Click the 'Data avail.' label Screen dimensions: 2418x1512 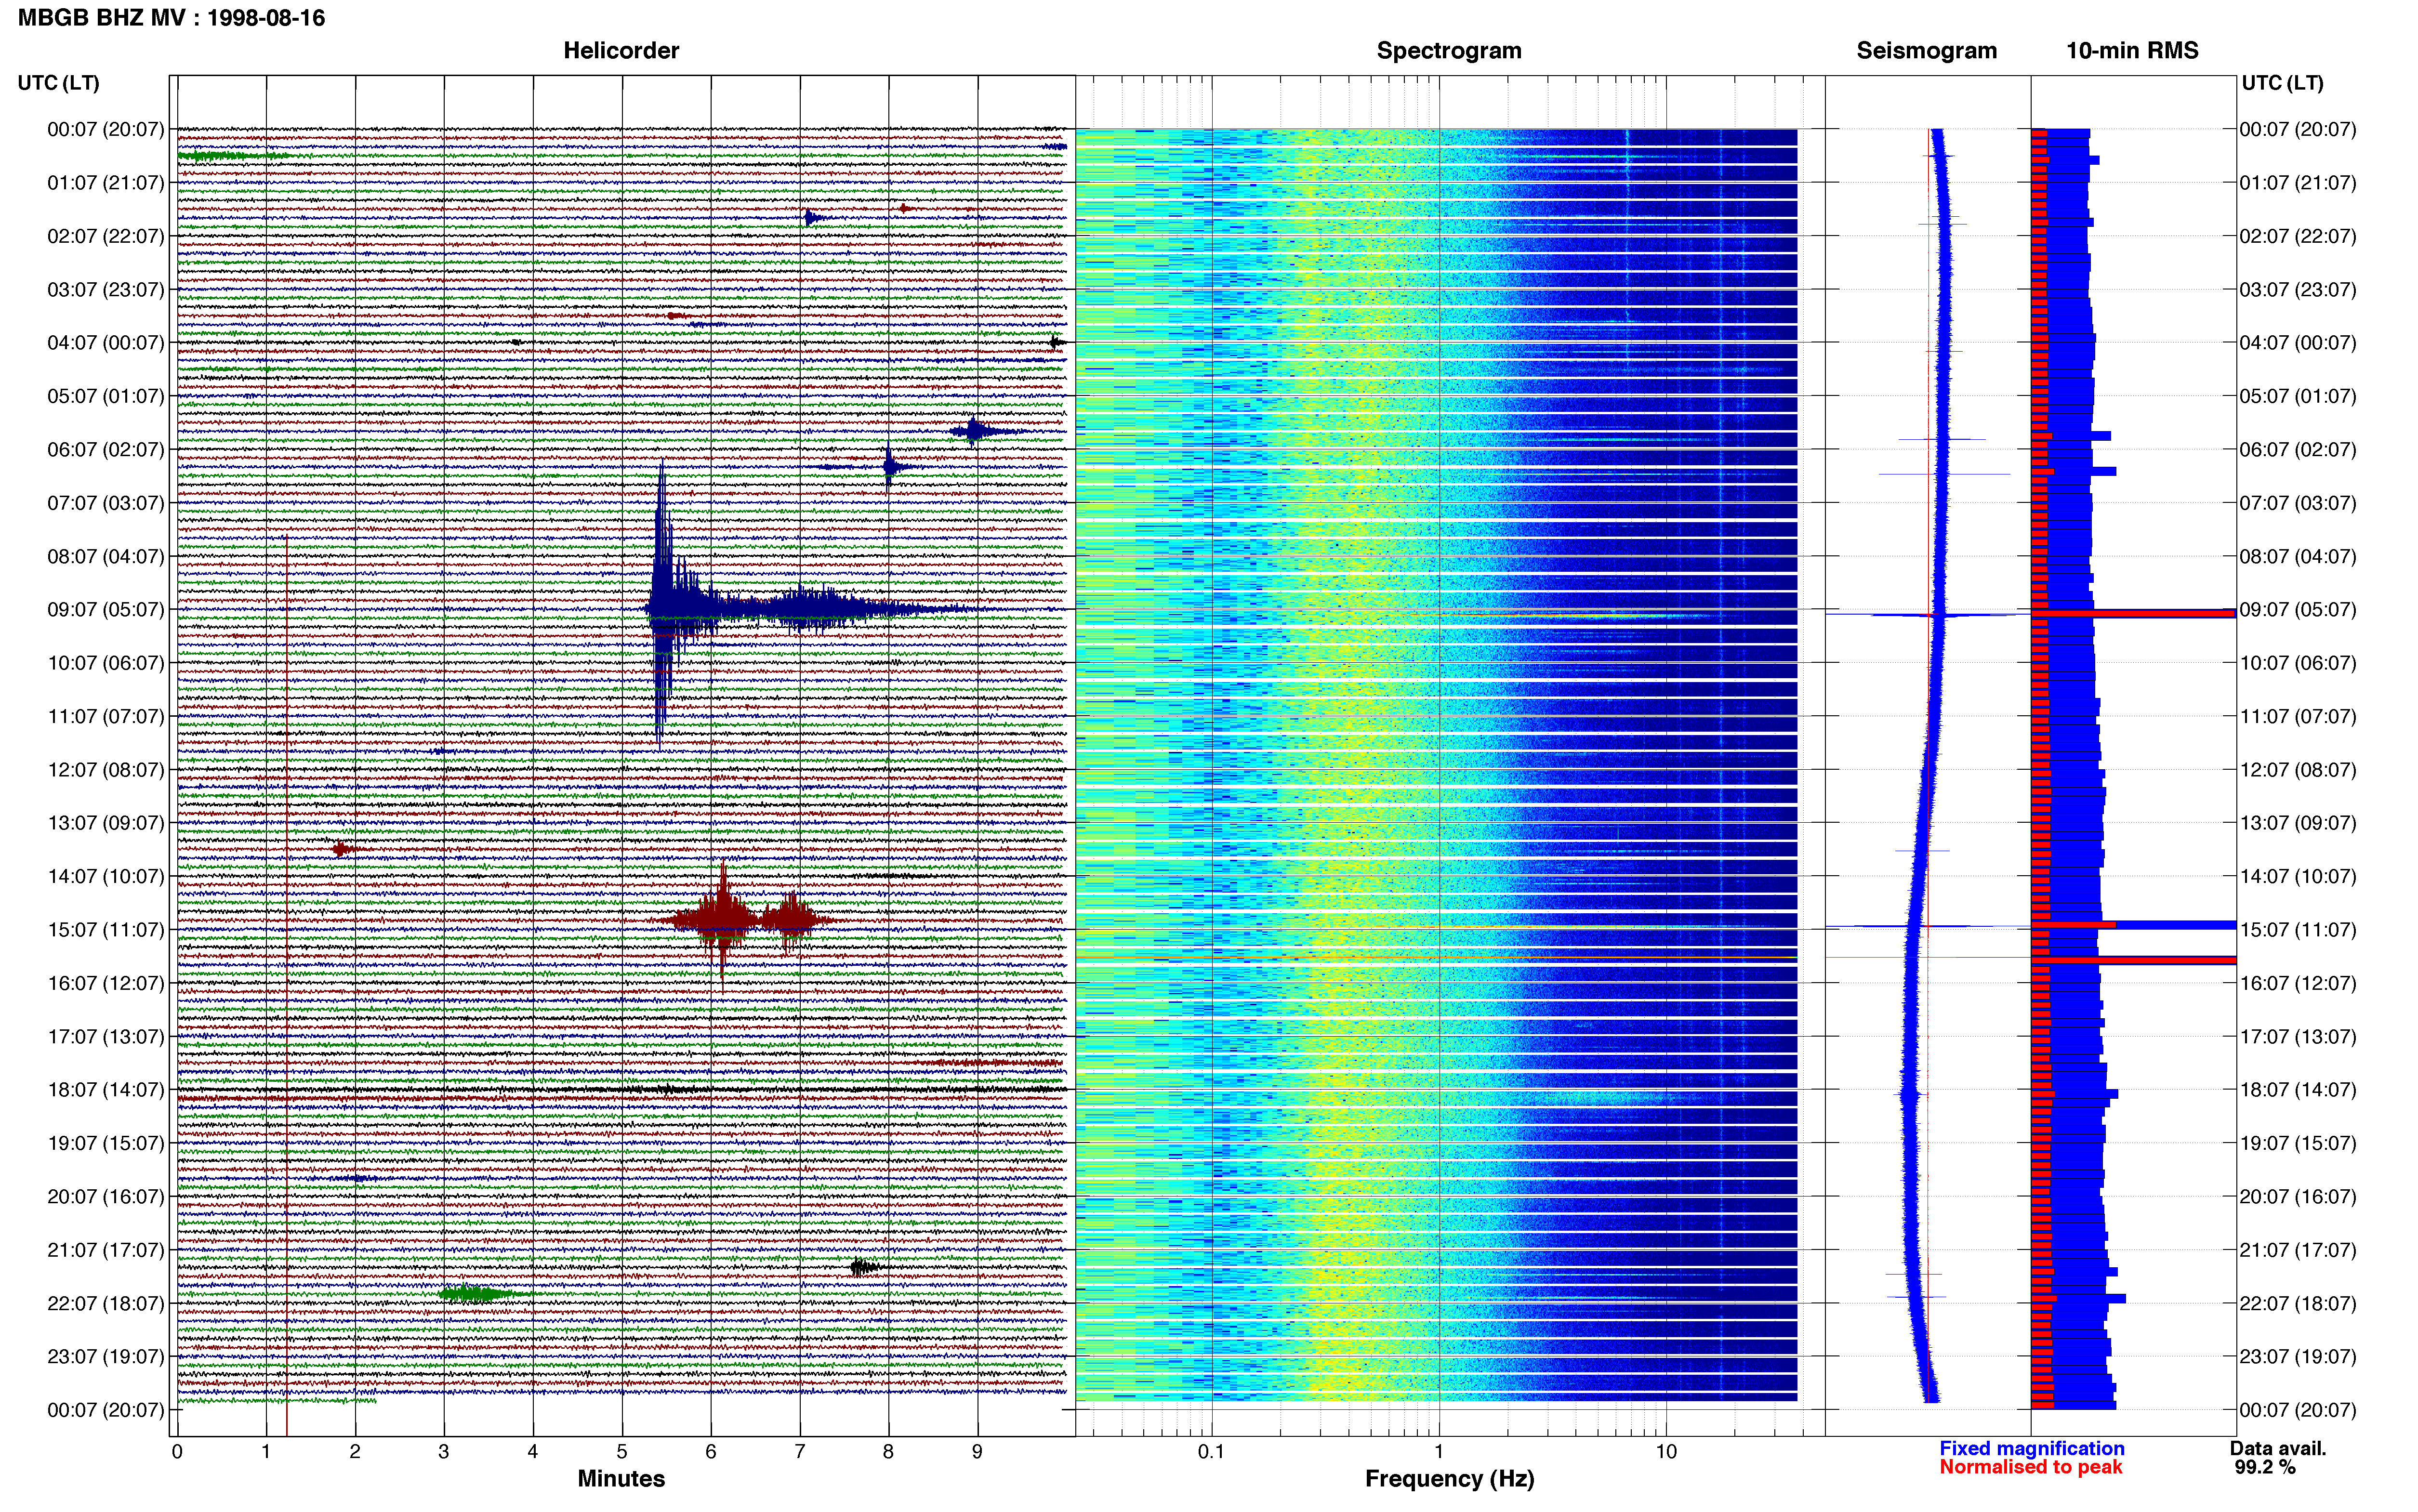[2279, 1449]
